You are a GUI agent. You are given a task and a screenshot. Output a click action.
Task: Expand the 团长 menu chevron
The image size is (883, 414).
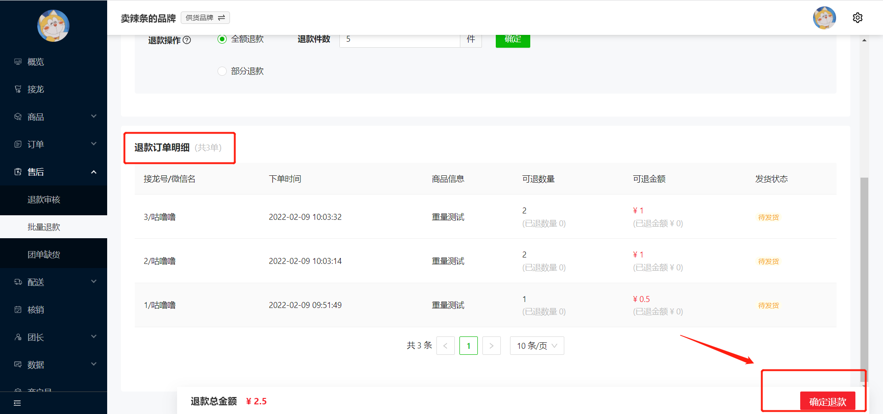pos(94,336)
